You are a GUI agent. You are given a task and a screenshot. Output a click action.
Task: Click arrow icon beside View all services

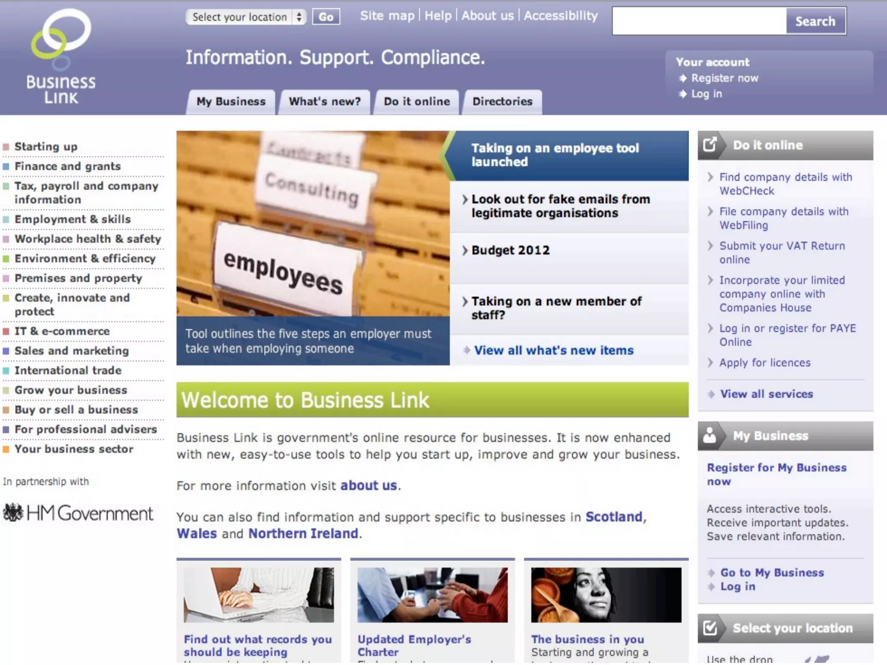click(x=711, y=394)
